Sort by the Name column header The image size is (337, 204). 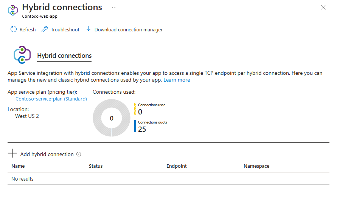click(18, 166)
